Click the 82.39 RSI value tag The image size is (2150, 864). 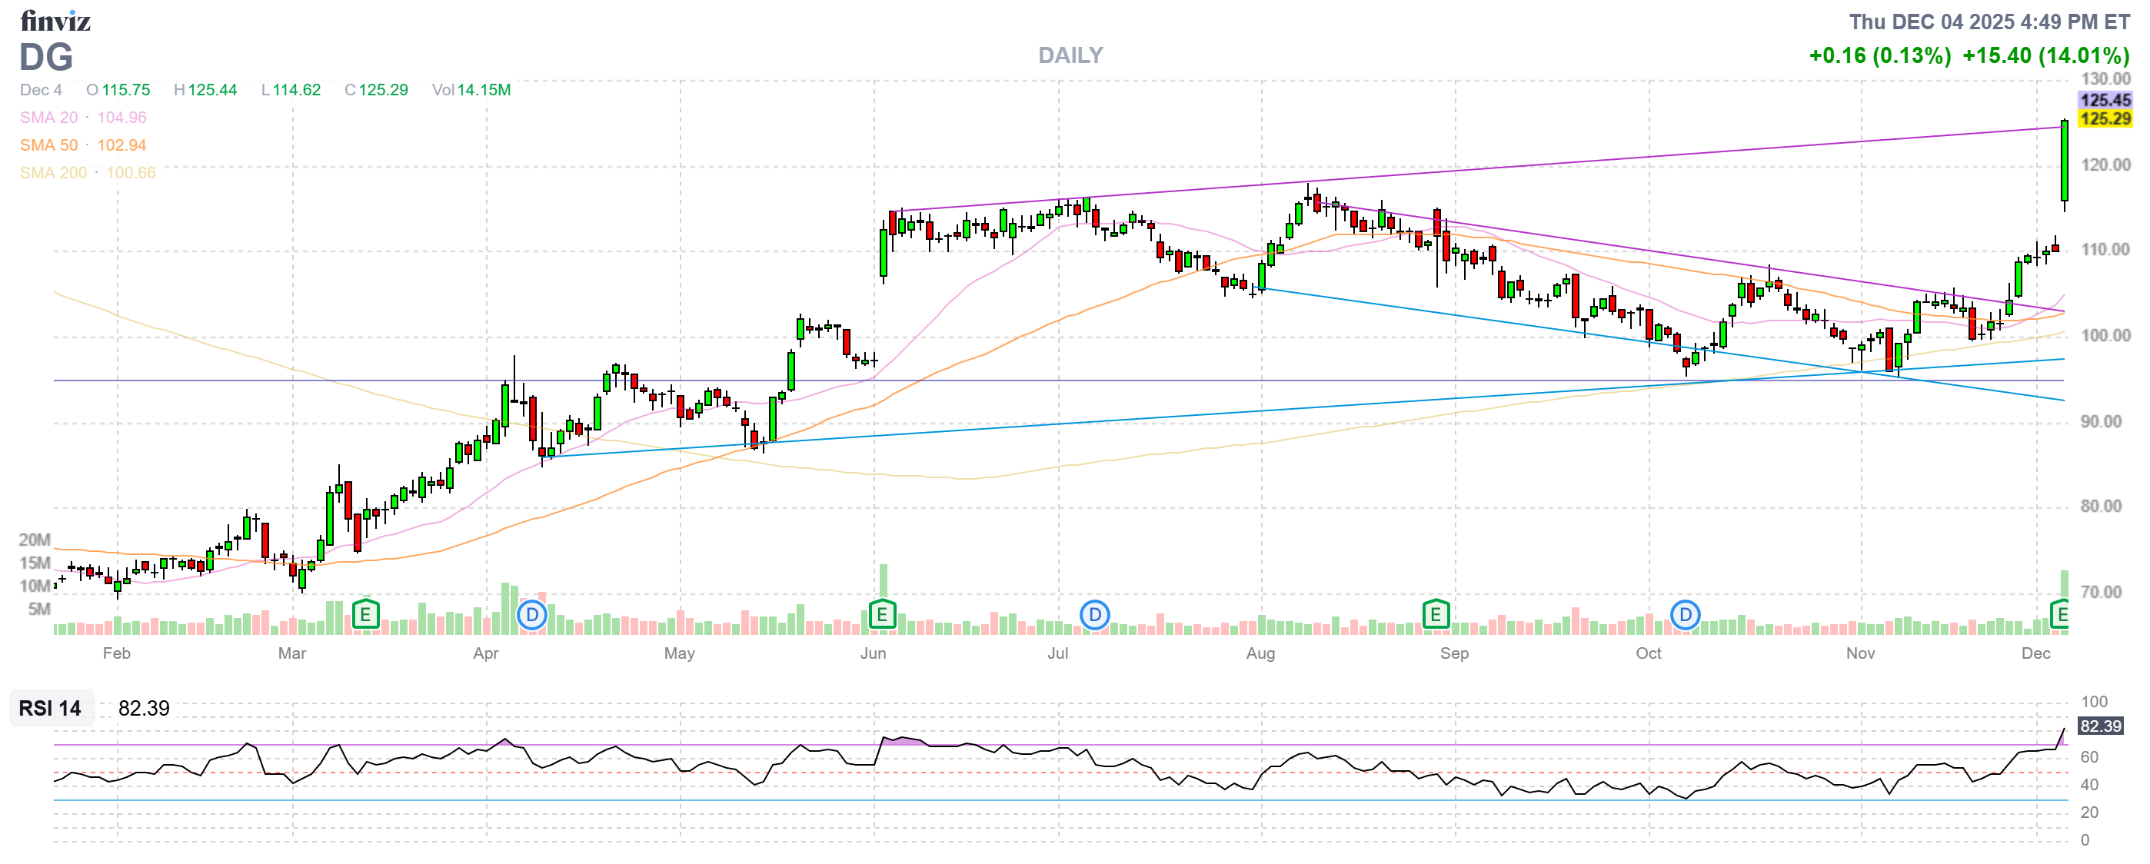point(2100,726)
